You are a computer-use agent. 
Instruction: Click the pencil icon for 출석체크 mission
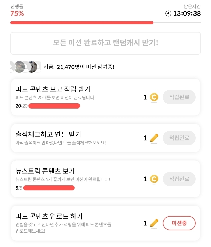pyautogui.click(x=154, y=138)
